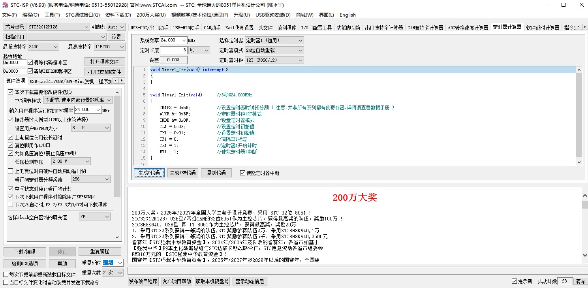Click the 打开EEPROM文件 button
The image size is (588, 288).
tap(105, 72)
